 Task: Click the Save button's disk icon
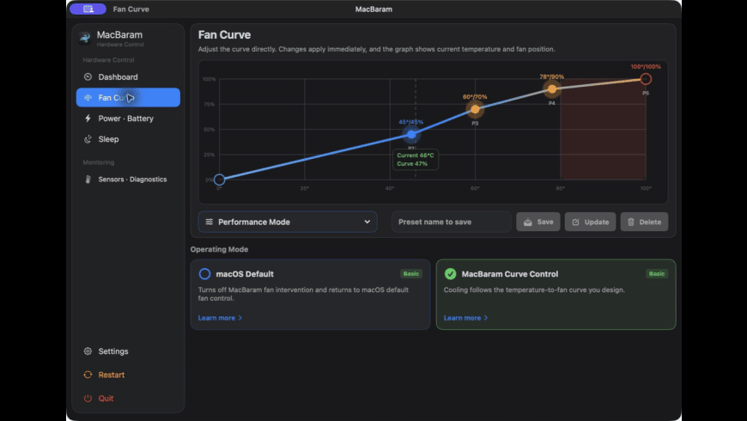[528, 223]
